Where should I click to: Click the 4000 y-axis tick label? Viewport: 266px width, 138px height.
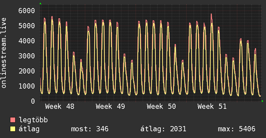[x=27, y=41]
